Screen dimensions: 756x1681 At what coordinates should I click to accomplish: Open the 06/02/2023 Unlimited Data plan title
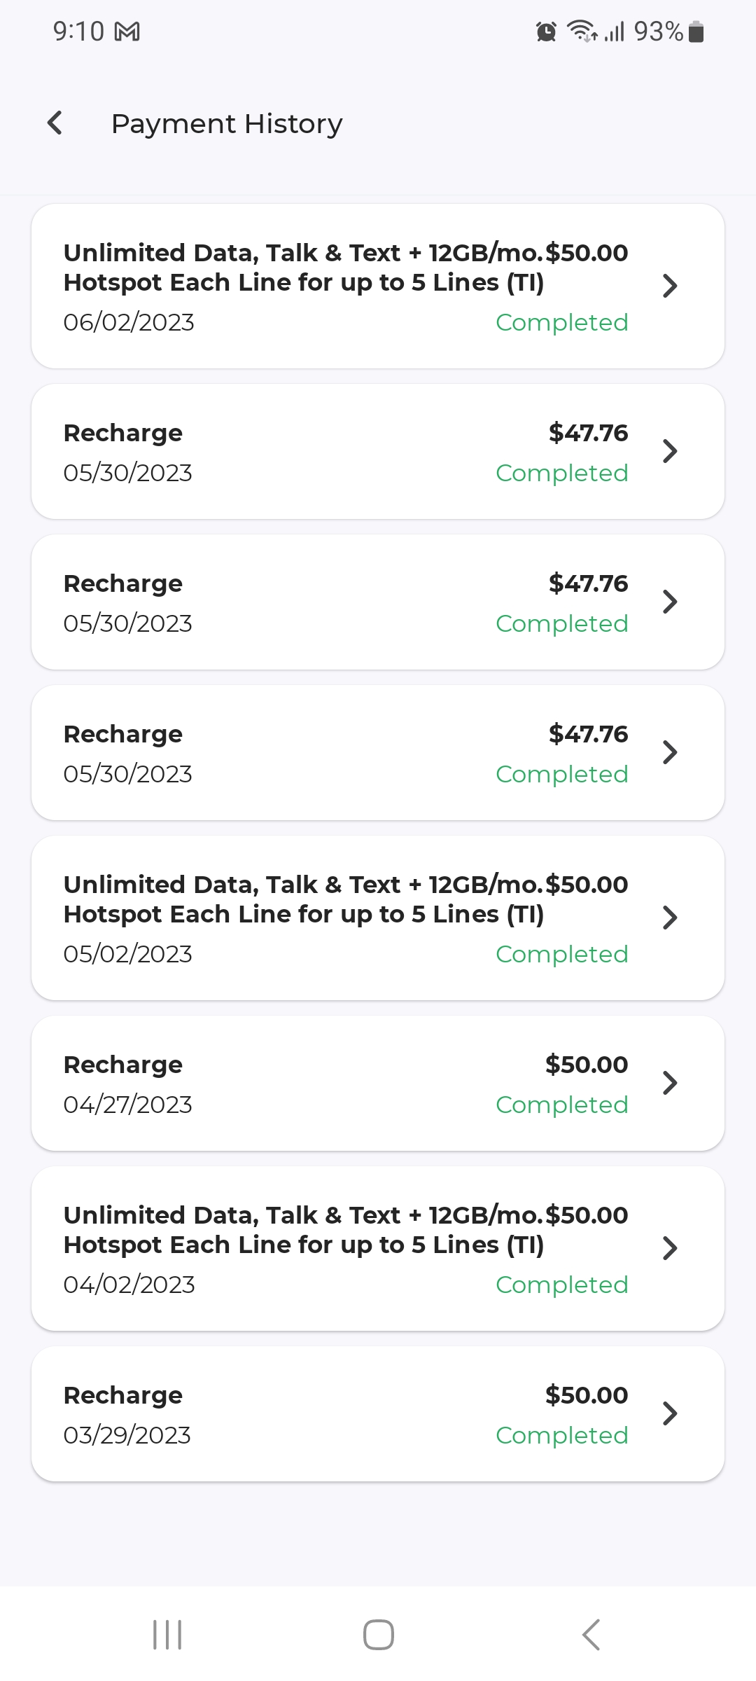pyautogui.click(x=304, y=268)
